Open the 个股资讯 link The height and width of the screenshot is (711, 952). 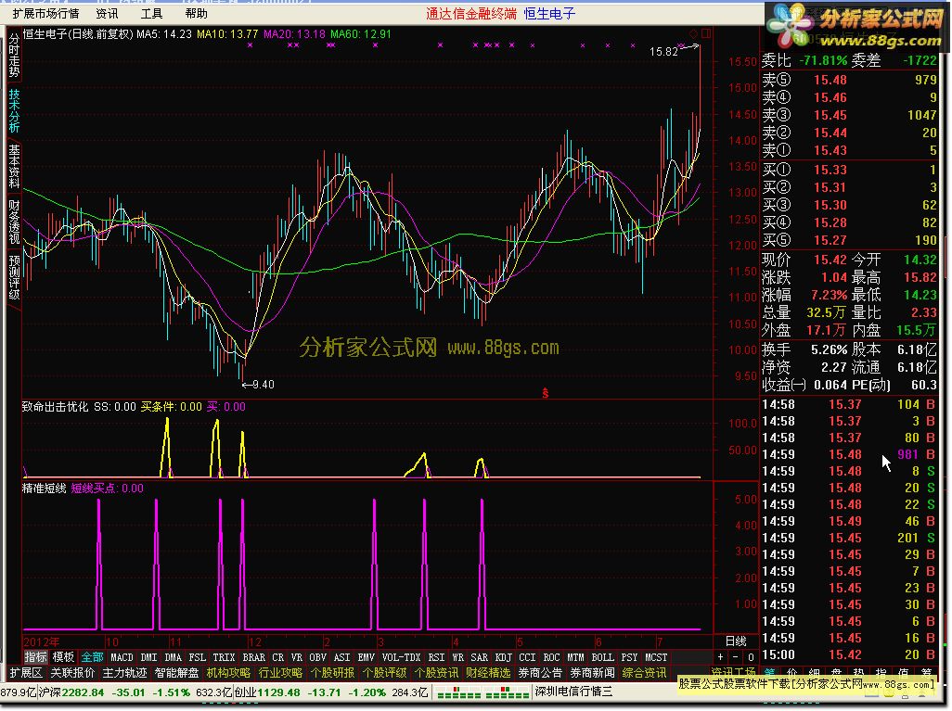click(436, 673)
